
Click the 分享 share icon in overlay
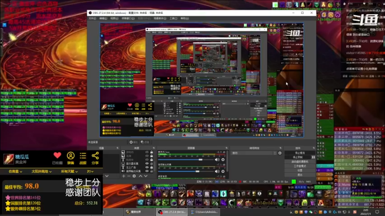click(95, 156)
